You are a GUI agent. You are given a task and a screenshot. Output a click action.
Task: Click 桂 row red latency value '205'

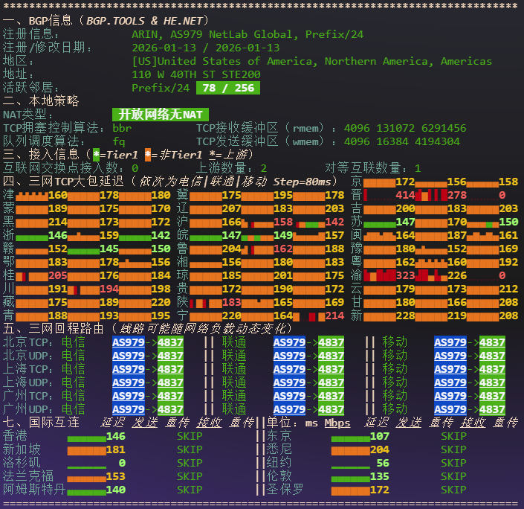click(57, 275)
